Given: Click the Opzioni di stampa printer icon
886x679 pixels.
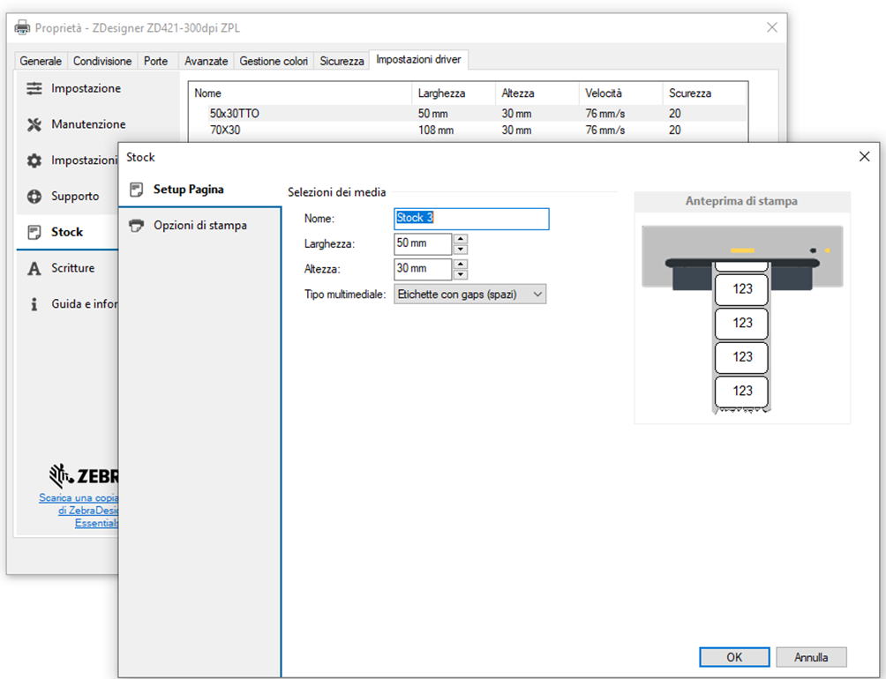Looking at the screenshot, I should [136, 226].
